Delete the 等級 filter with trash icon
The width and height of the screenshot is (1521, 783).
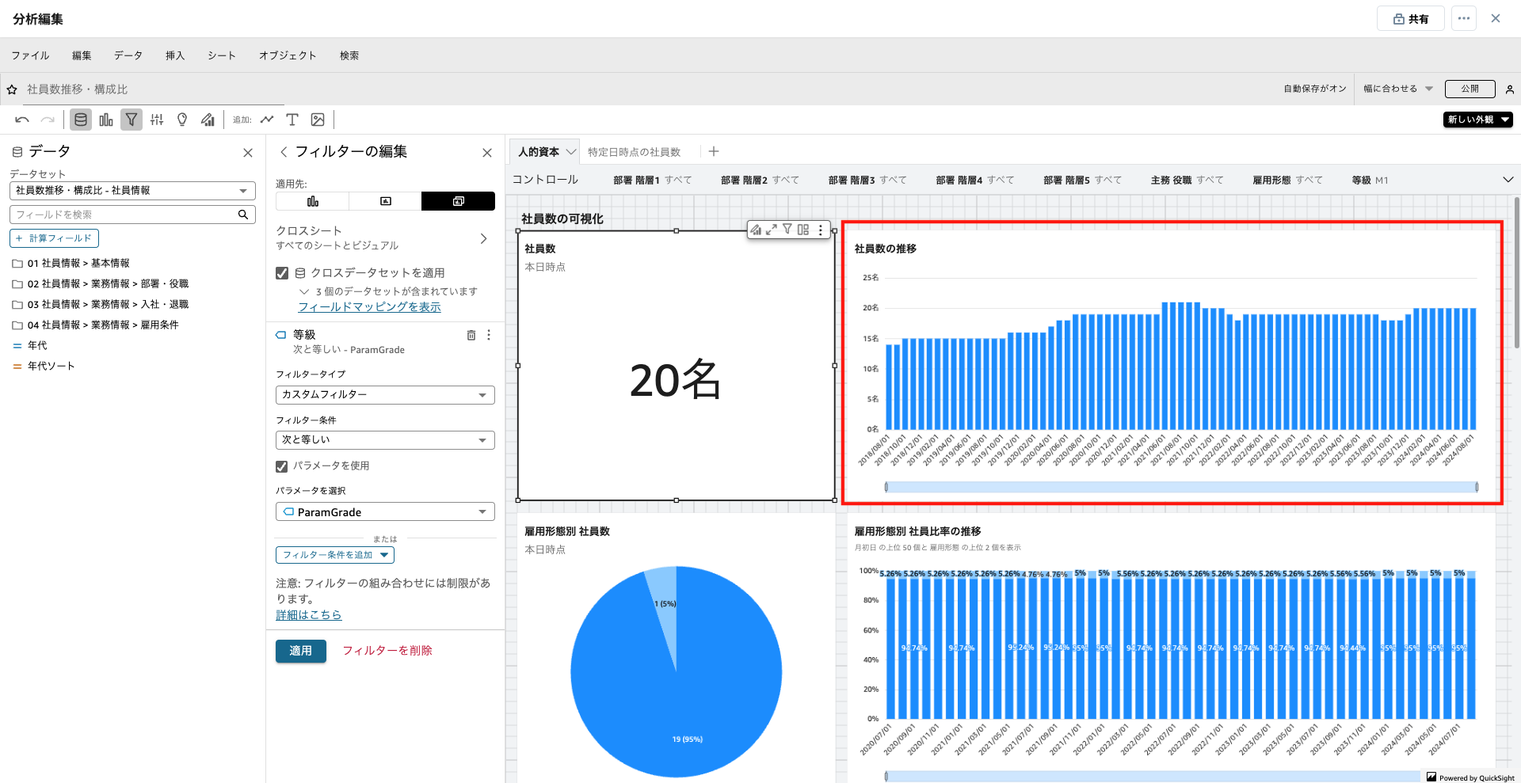tap(471, 335)
